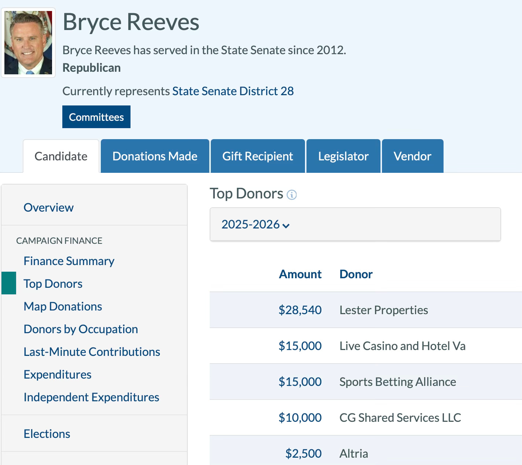Click the $15,000 amount for Live Casino
Image resolution: width=522 pixels, height=465 pixels.
click(x=300, y=346)
